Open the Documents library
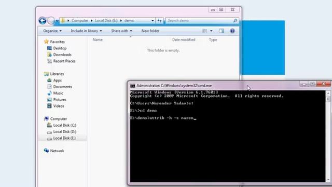332x187 pixels. pyautogui.click(x=62, y=87)
